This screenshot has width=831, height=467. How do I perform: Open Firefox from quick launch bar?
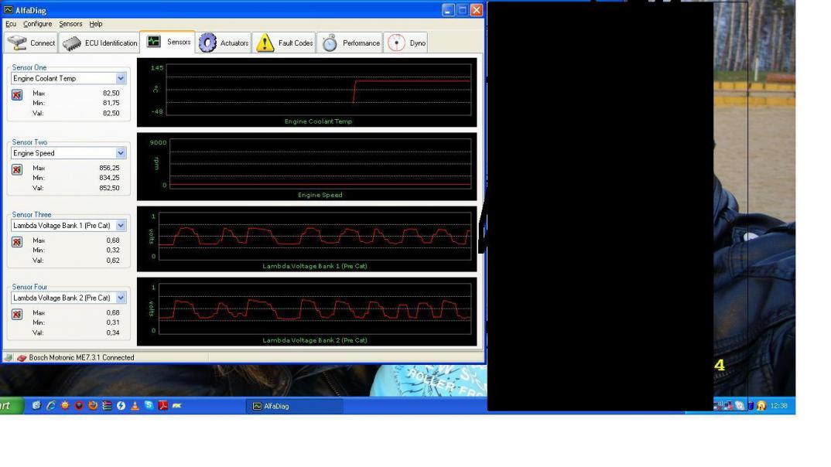pyautogui.click(x=93, y=406)
